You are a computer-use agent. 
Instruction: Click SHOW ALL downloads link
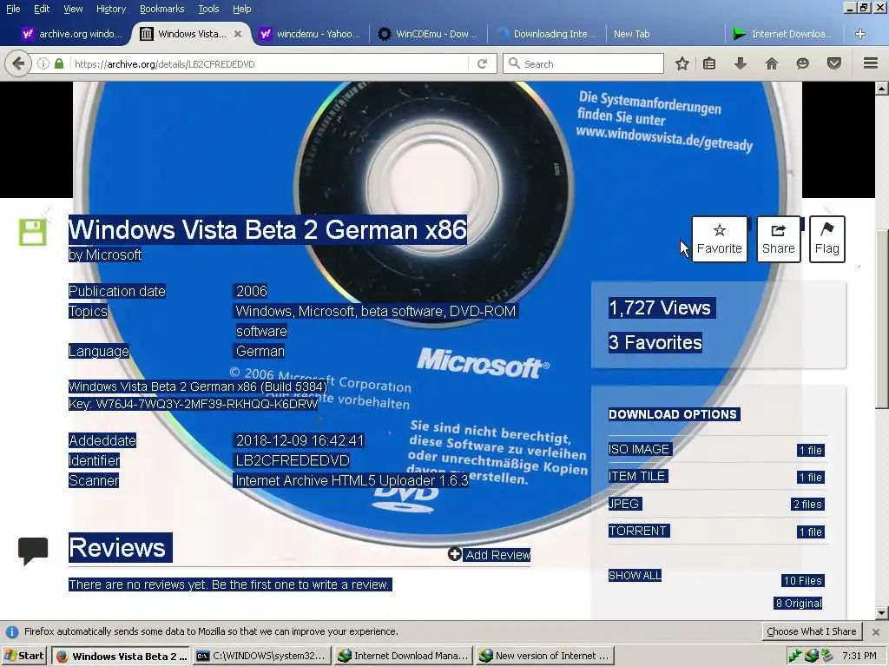tap(635, 576)
